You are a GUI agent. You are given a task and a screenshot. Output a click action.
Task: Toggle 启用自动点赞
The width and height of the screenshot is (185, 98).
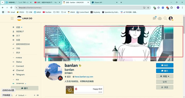click(x=8, y=90)
